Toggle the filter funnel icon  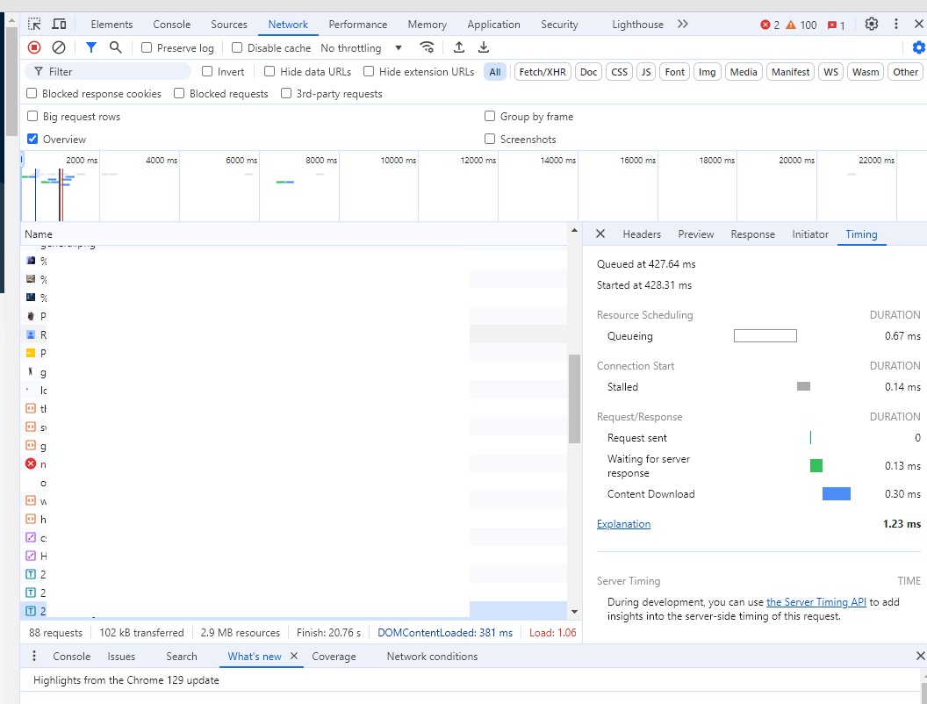[91, 47]
